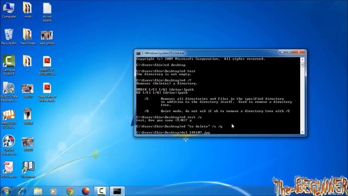Launch Firefox from the taskbar

pyautogui.click(x=85, y=191)
